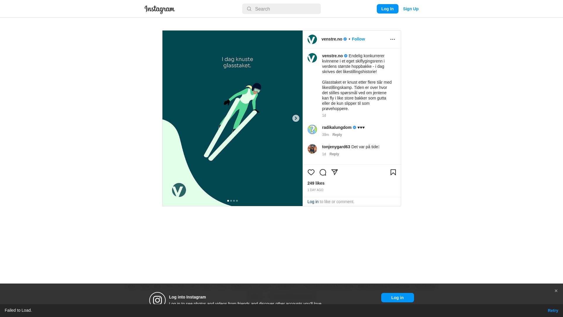The image size is (563, 317).
Task: Advance to the next carousel image
Action: [296, 118]
